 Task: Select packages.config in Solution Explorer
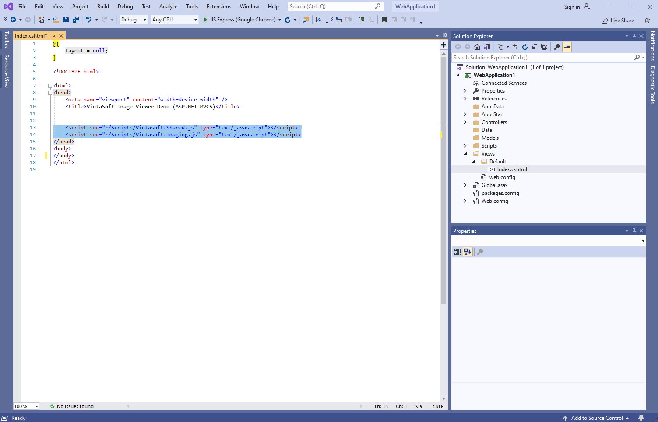point(500,193)
